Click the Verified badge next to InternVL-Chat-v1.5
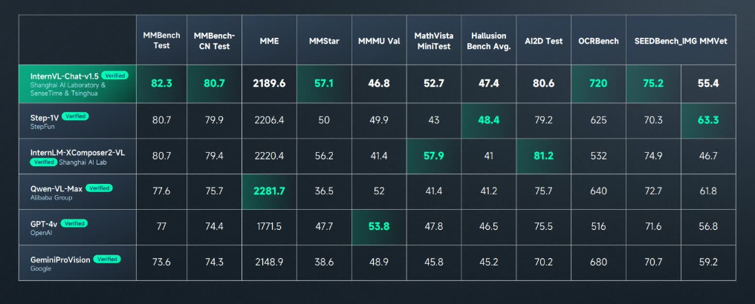The image size is (755, 304). [114, 76]
